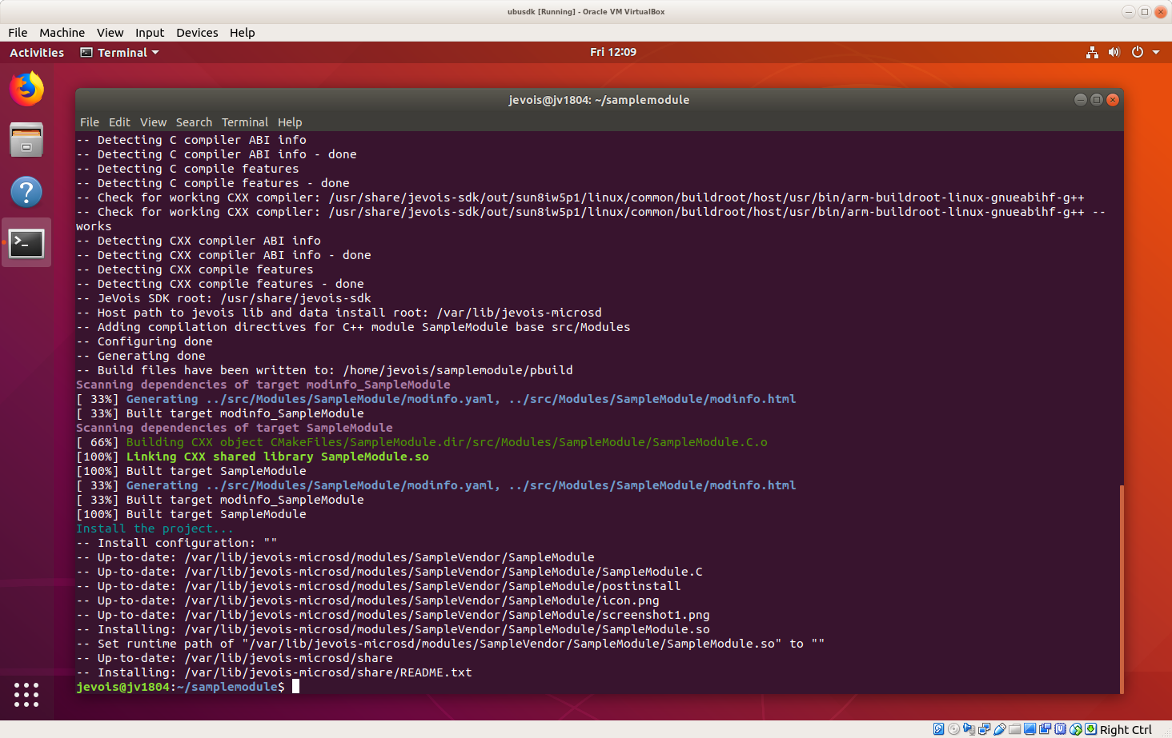This screenshot has height=738, width=1172.
Task: Click the VirtualBox display status icon
Action: [1030, 729]
